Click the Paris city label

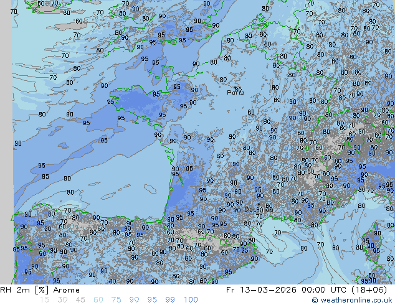pos(236,93)
